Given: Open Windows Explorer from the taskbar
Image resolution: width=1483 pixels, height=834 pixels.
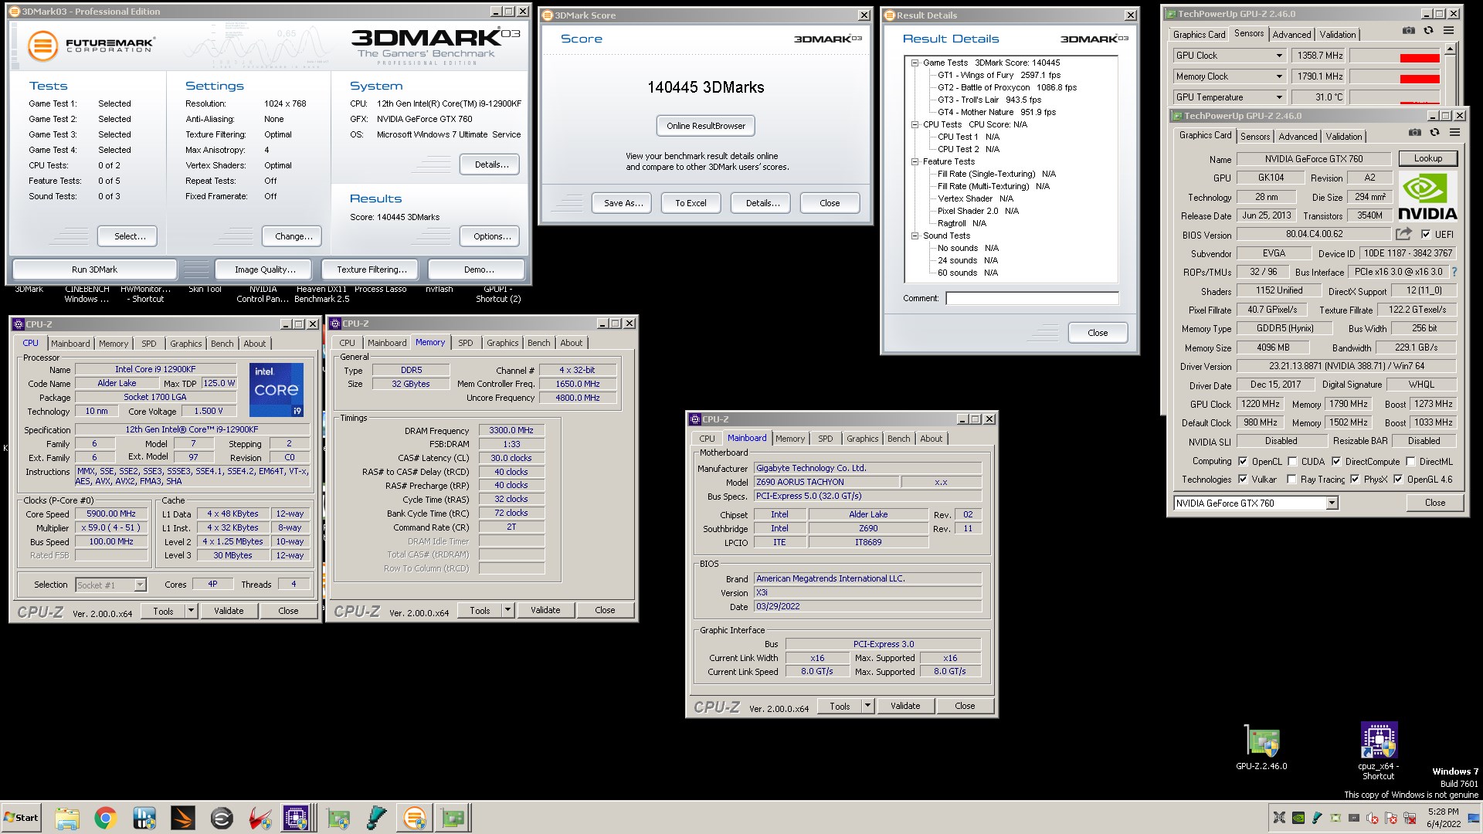Looking at the screenshot, I should (x=67, y=818).
